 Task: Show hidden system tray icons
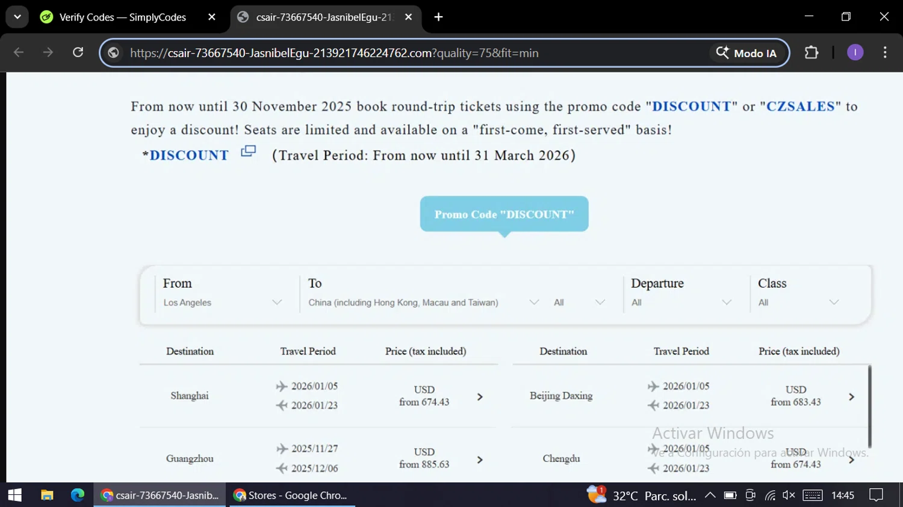point(710,495)
